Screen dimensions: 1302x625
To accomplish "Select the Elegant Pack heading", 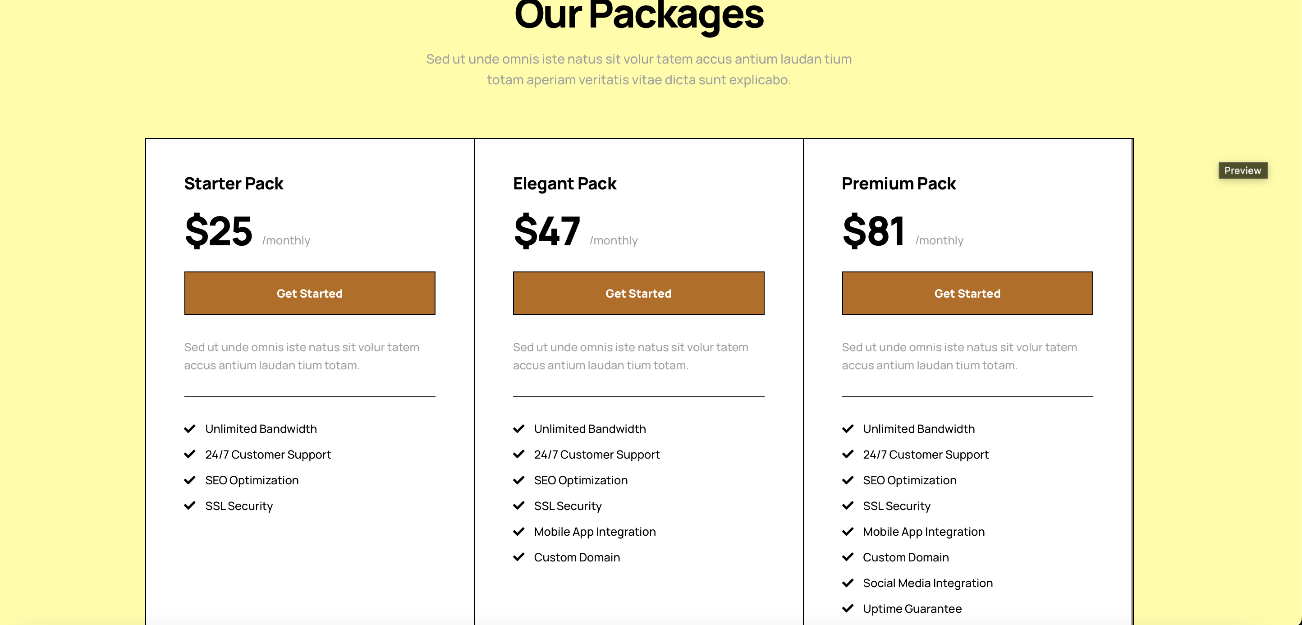I will [564, 183].
